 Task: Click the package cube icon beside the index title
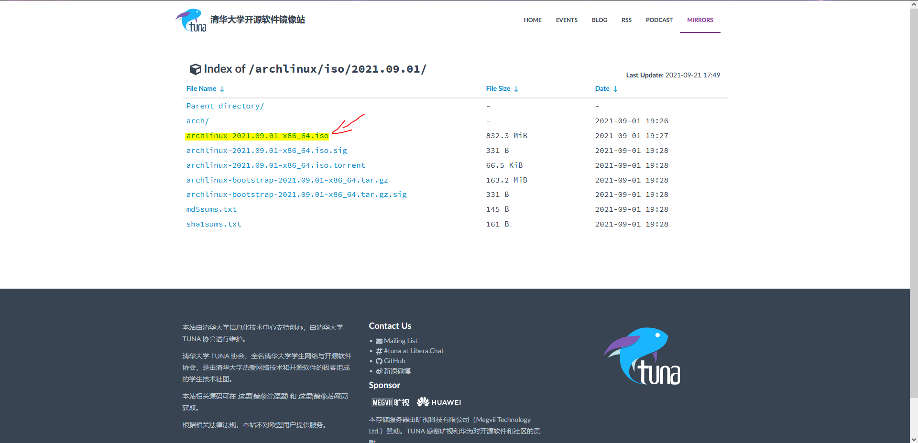(x=196, y=69)
